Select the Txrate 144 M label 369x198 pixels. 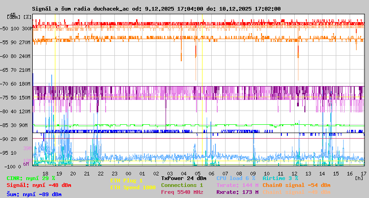click(x=237, y=185)
